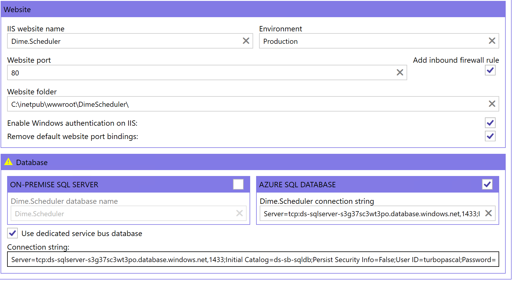The image size is (514, 281).
Task: Uncheck the Azure SQL Database option
Action: (487, 184)
